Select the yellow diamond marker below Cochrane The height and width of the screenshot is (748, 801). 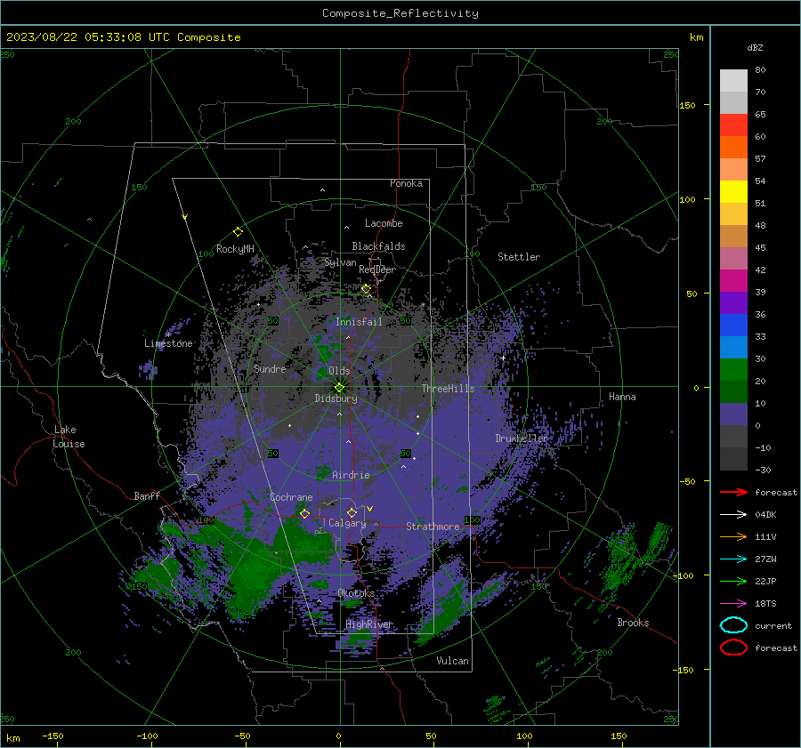click(x=304, y=513)
